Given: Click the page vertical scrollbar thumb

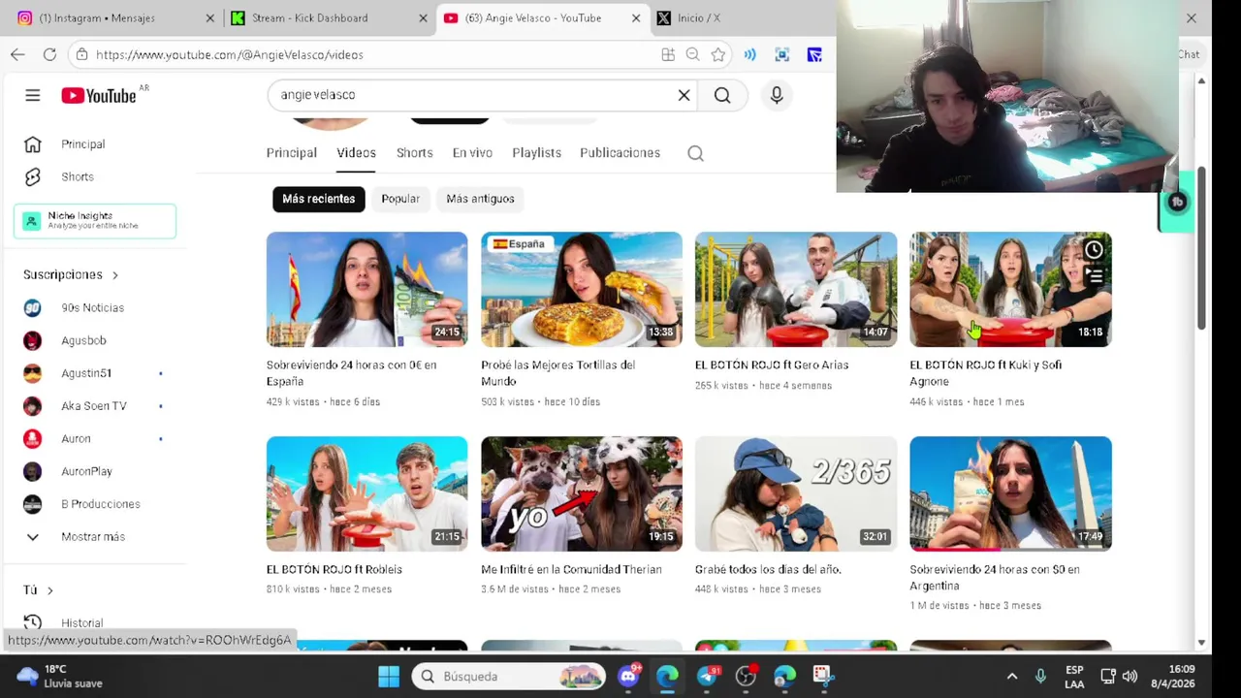Looking at the screenshot, I should coord(1202,247).
